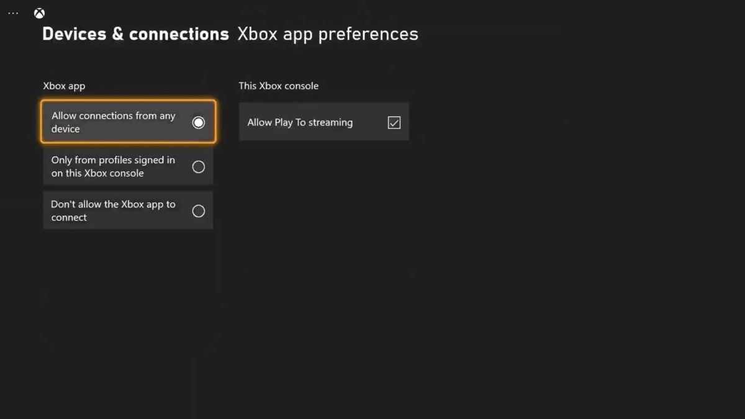Select Allow connections from any device
745x419 pixels.
pyautogui.click(x=128, y=122)
